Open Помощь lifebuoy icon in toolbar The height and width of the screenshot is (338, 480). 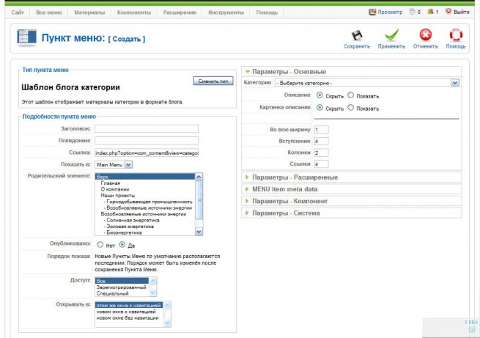(x=456, y=35)
